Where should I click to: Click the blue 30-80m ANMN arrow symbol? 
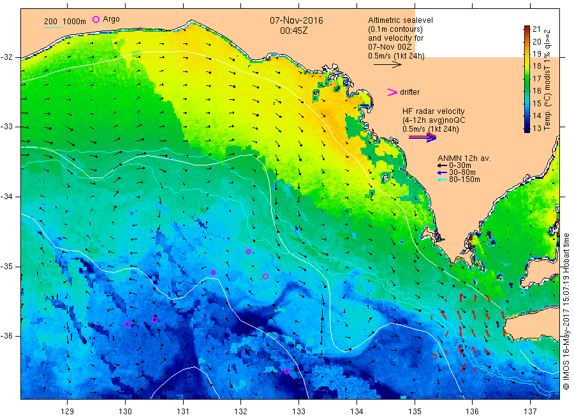[x=442, y=172]
